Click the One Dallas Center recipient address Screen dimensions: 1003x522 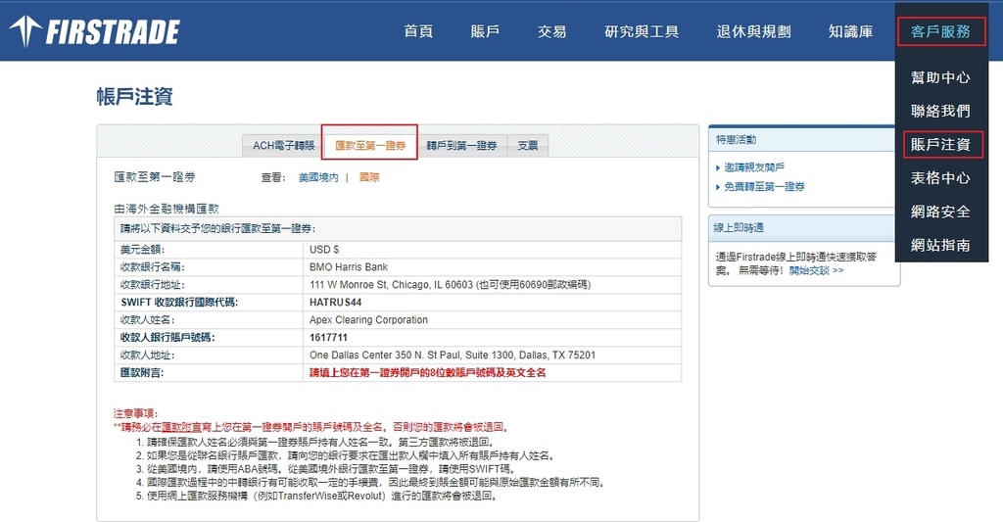point(453,356)
